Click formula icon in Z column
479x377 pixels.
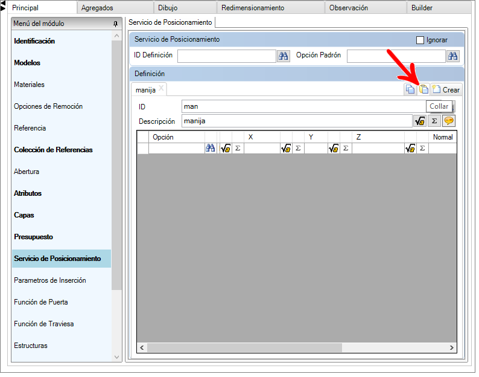click(410, 149)
